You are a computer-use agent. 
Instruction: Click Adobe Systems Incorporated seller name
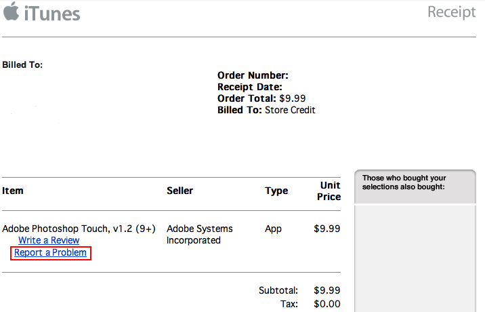tap(199, 234)
